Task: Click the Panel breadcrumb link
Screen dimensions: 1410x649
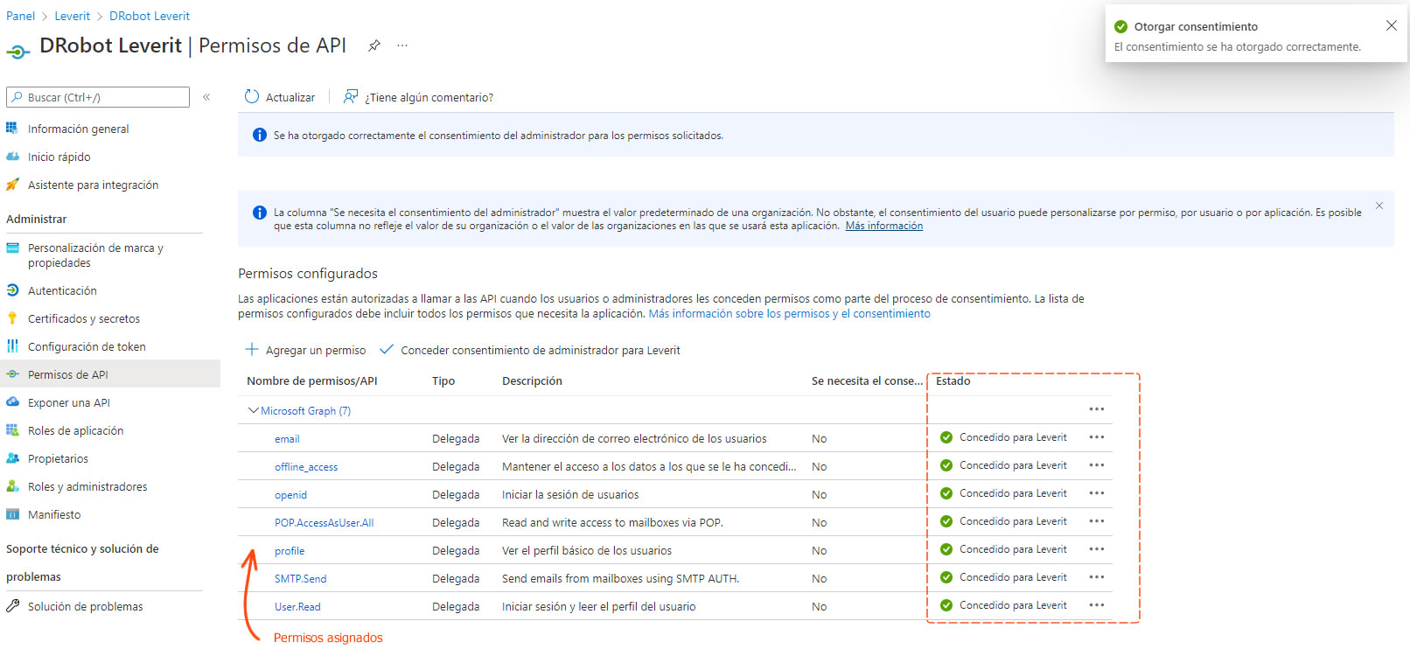Action: coord(21,16)
